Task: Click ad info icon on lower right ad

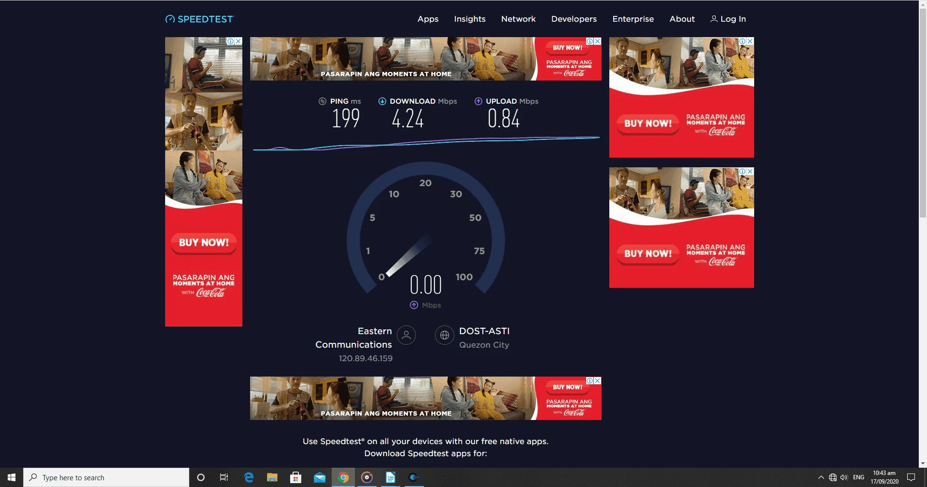Action: (x=743, y=172)
